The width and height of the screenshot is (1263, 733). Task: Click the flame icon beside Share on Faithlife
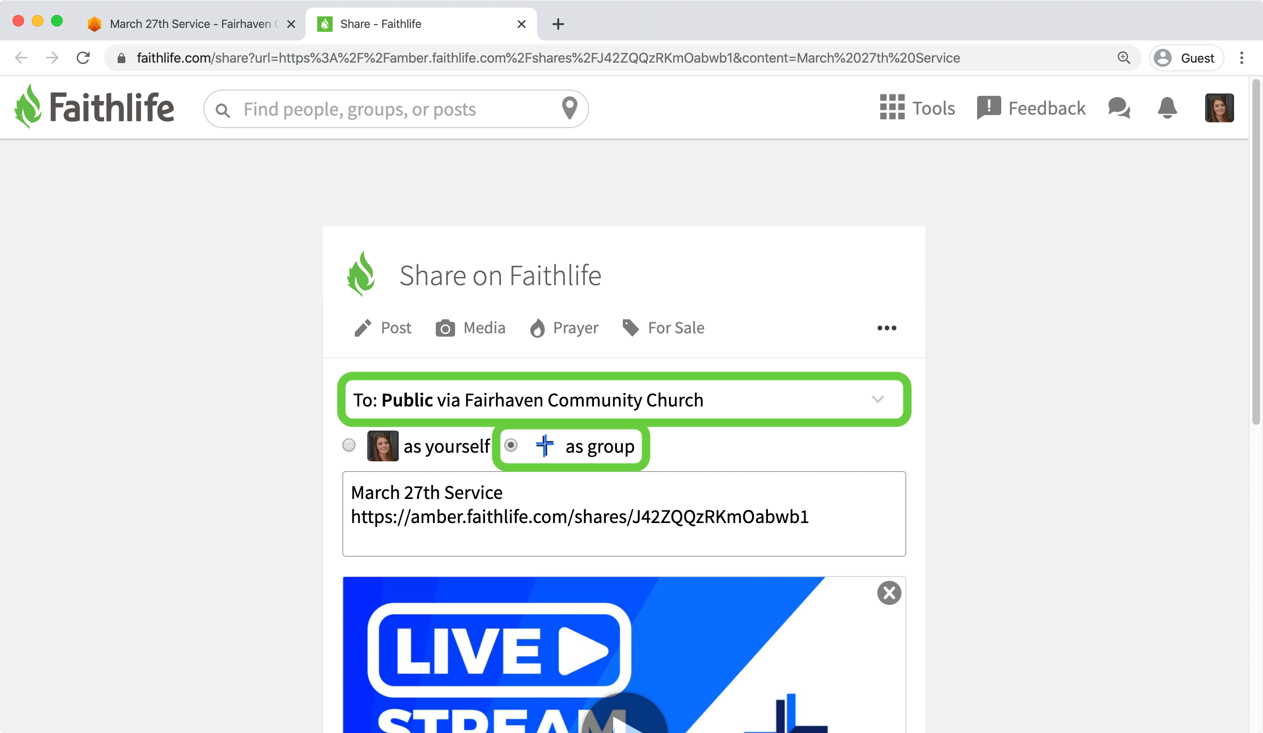pos(361,274)
